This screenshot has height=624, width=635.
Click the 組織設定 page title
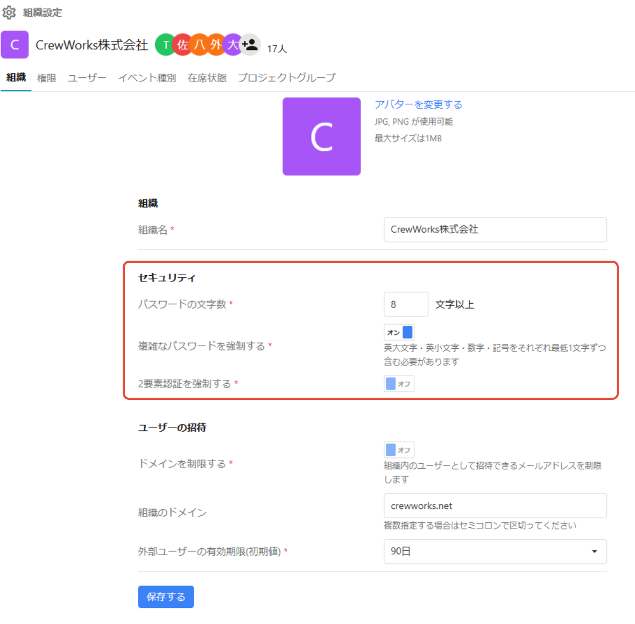coord(43,12)
